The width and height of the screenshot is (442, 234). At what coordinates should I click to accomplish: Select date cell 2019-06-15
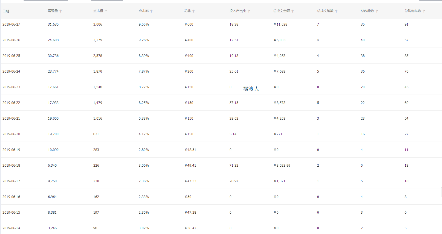tap(11, 213)
